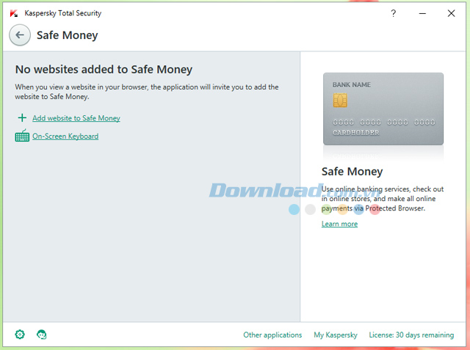Open settings via the gear icon
Image resolution: width=470 pixels, height=350 pixels.
coord(20,334)
